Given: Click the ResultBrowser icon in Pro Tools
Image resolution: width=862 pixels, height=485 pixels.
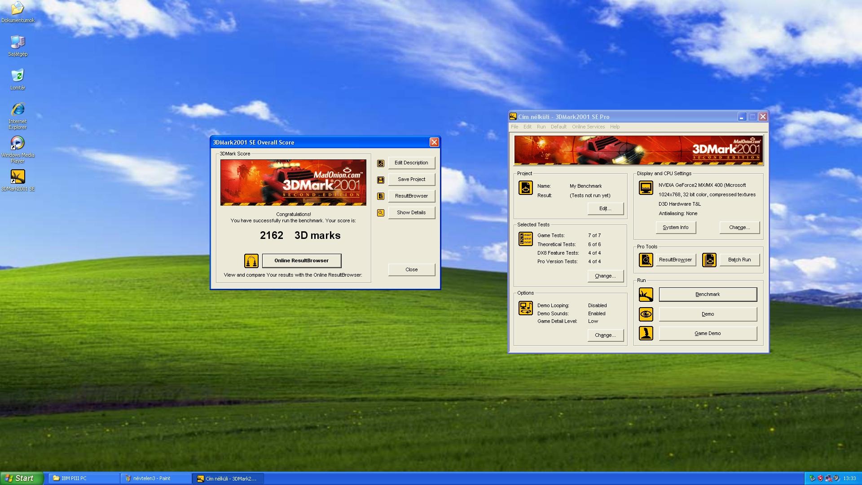Looking at the screenshot, I should coord(646,260).
